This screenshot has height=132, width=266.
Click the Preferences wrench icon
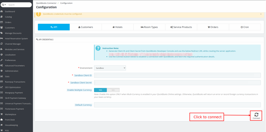click(x=2, y=60)
